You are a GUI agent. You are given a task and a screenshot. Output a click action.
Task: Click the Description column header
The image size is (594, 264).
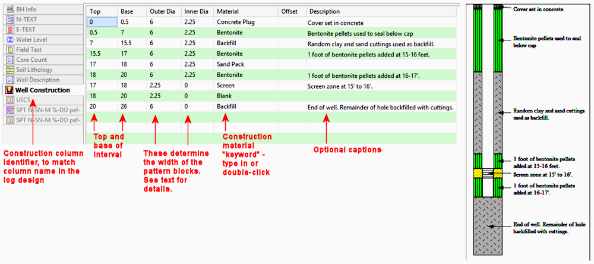[x=324, y=11]
